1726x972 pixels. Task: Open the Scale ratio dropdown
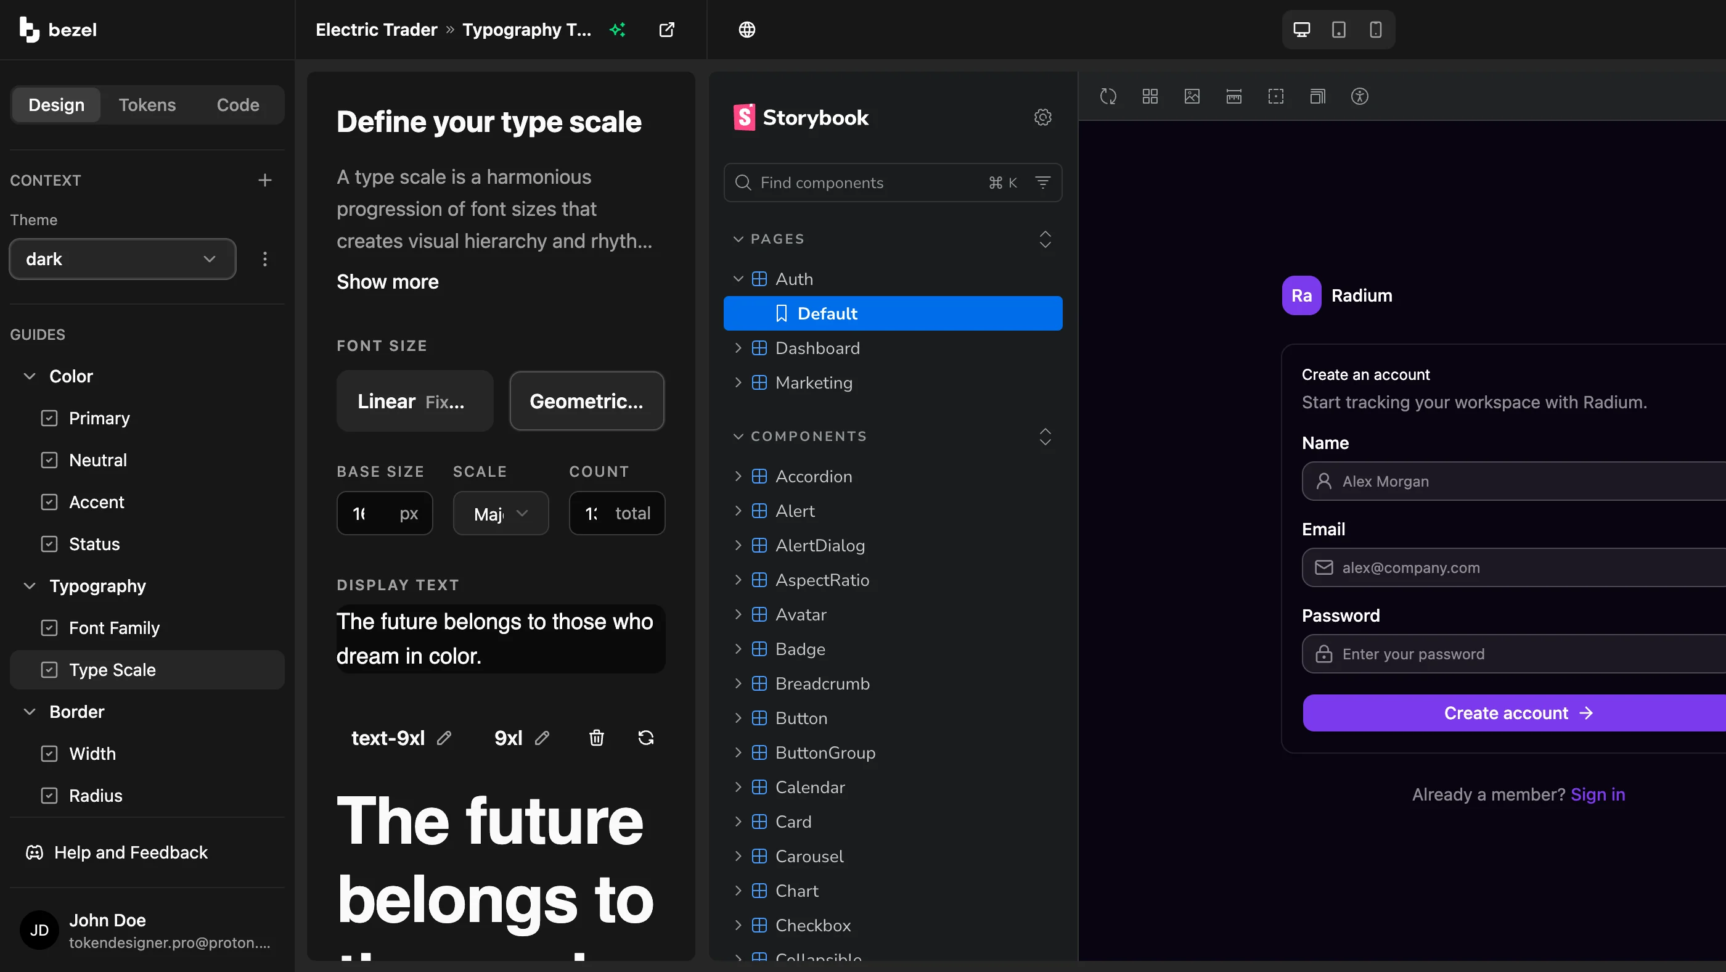click(501, 514)
